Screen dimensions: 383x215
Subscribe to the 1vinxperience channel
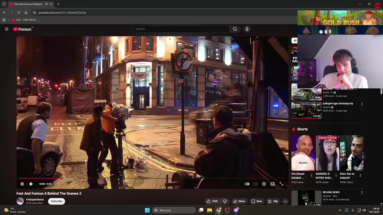click(56, 201)
